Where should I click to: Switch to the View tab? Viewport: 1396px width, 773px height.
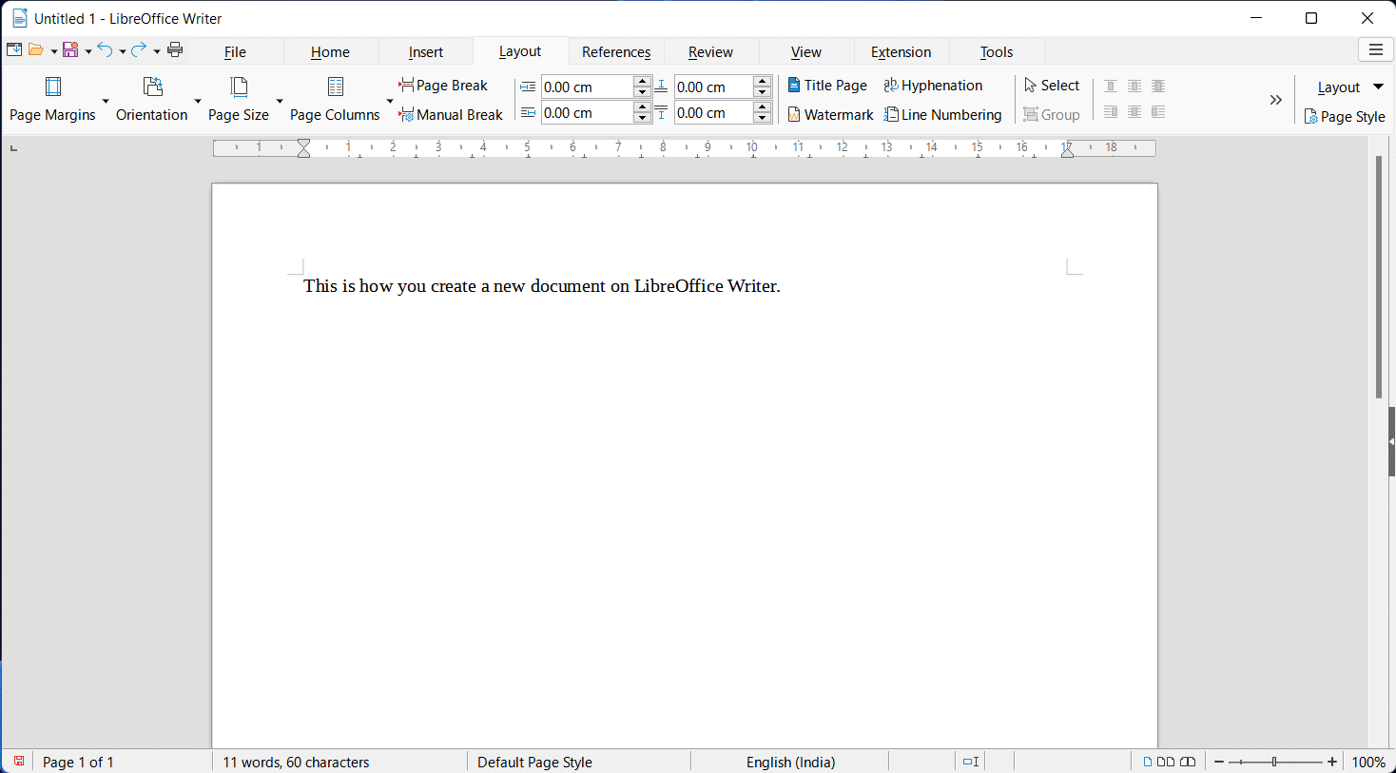click(806, 52)
